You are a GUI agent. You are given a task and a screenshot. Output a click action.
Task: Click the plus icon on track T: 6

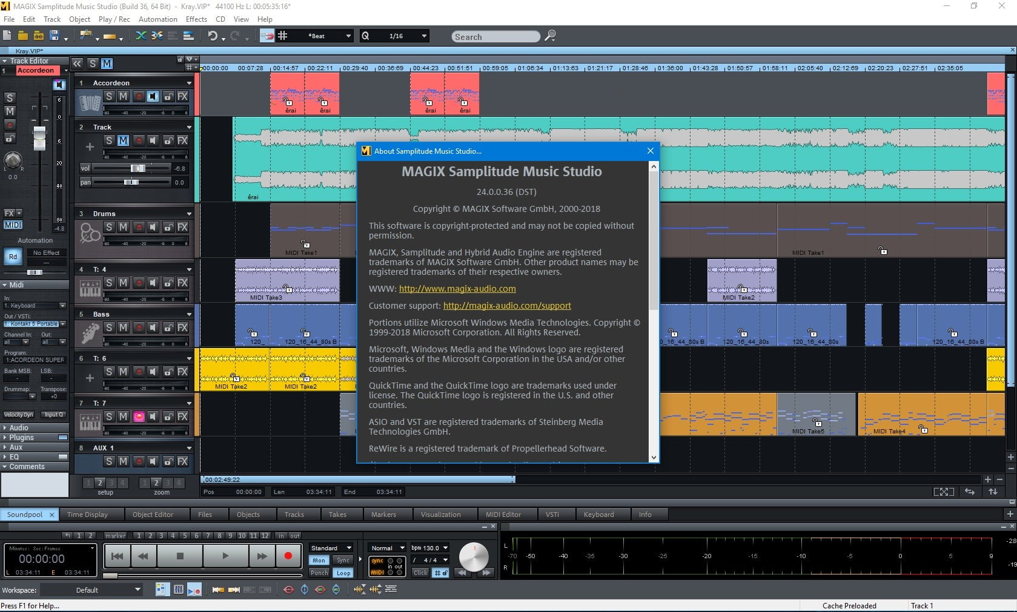(x=90, y=378)
